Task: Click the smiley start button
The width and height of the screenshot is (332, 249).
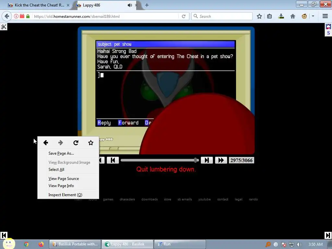Action: pyautogui.click(x=9, y=243)
